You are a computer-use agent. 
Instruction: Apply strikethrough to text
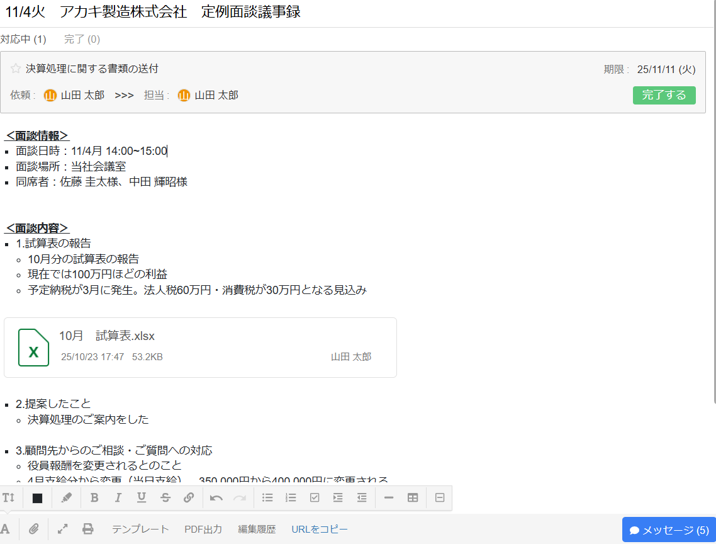165,497
